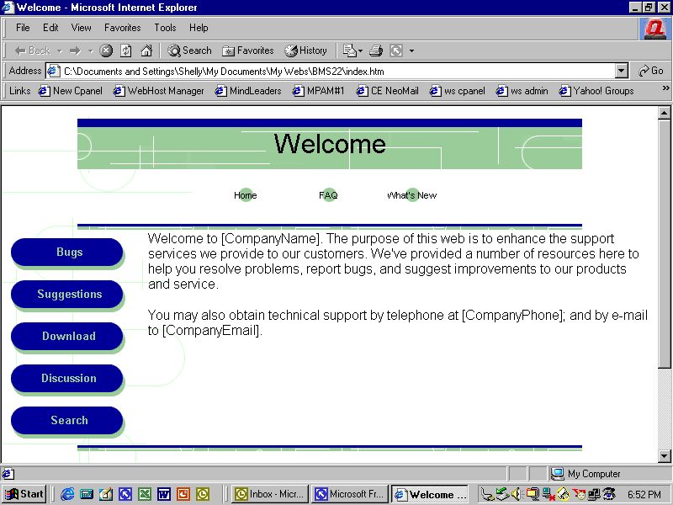Viewport: 673px width, 505px height.
Task: Open the Favorites pane in toolbar
Action: pyautogui.click(x=248, y=50)
